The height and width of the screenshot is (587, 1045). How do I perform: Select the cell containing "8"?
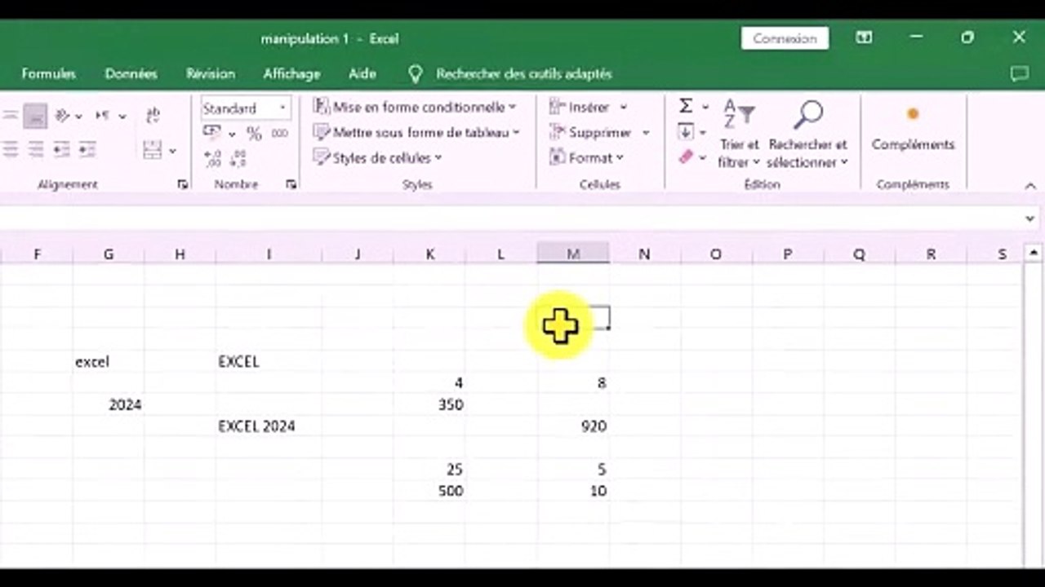(x=573, y=382)
